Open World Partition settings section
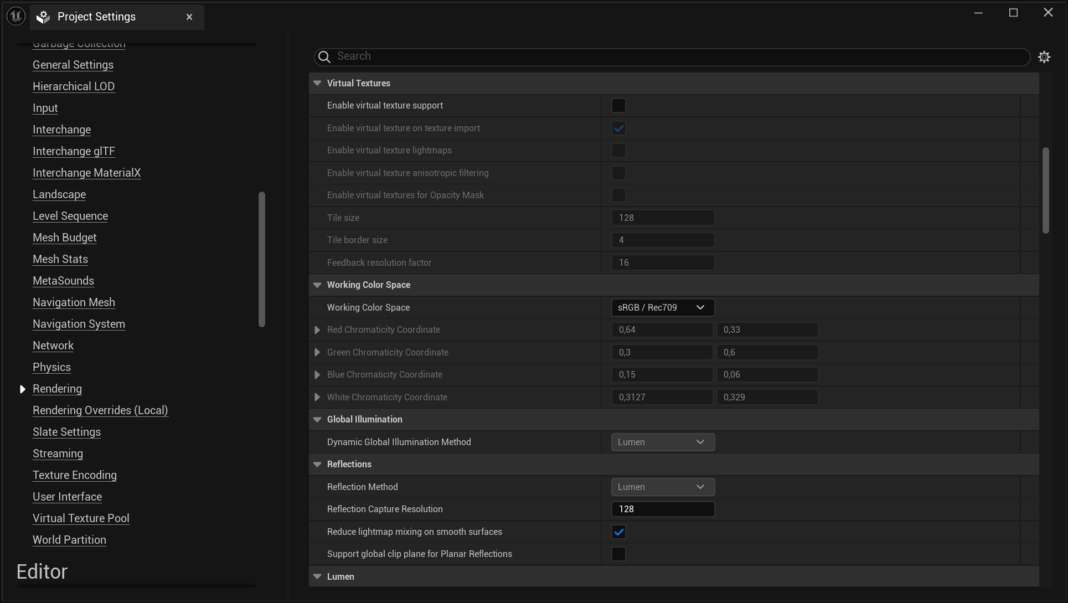 point(69,540)
